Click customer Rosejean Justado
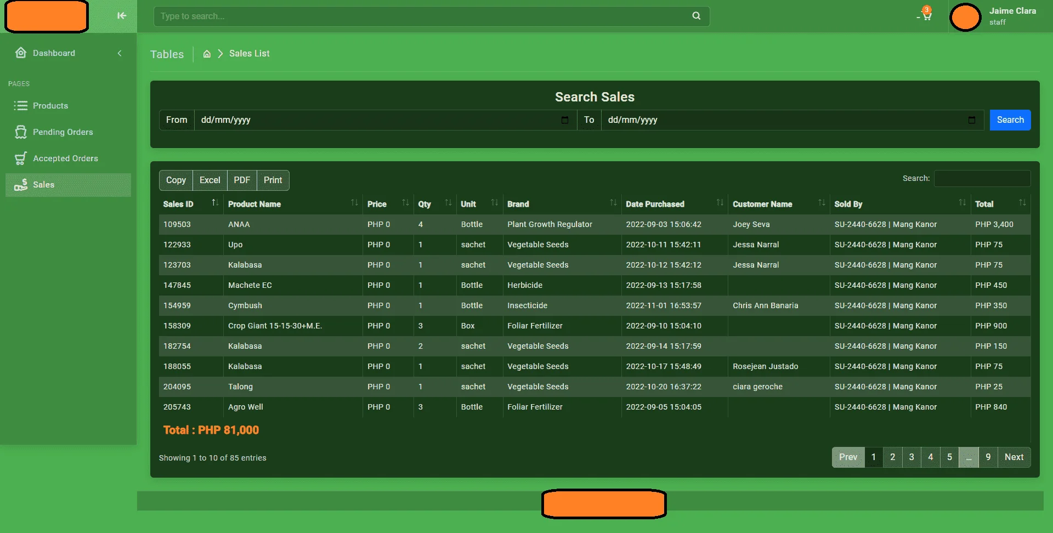The width and height of the screenshot is (1053, 533). tap(766, 366)
